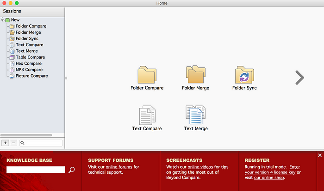Select "New" label in Sessions tree

pyautogui.click(x=15, y=20)
